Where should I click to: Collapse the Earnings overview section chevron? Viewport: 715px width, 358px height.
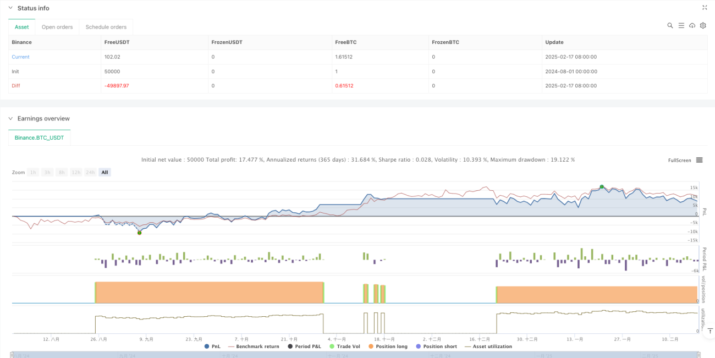point(11,119)
